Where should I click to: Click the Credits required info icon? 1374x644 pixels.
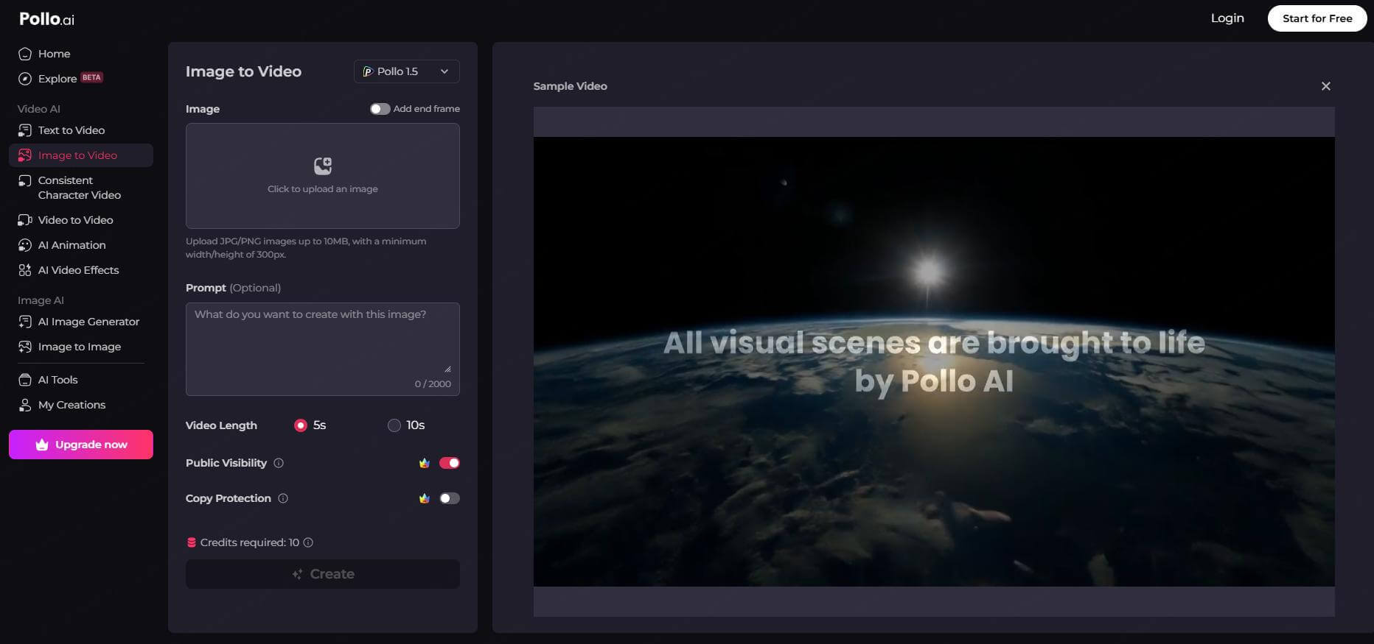308,542
